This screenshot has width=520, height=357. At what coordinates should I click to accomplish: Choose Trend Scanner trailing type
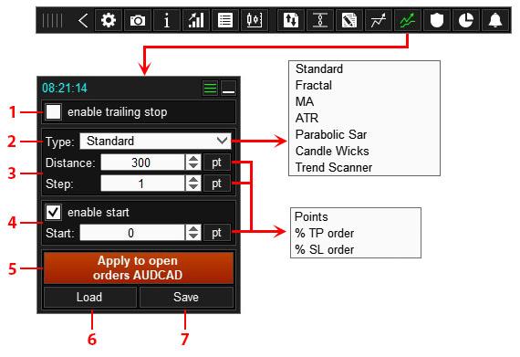coord(334,168)
